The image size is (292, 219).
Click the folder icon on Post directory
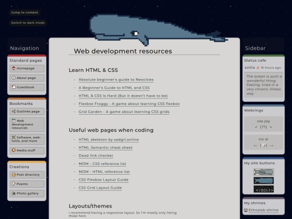(14, 175)
